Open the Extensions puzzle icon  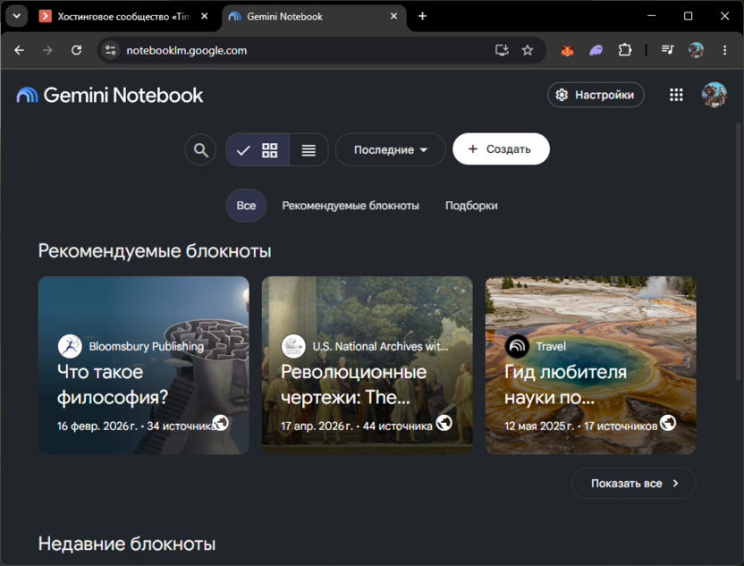(625, 50)
